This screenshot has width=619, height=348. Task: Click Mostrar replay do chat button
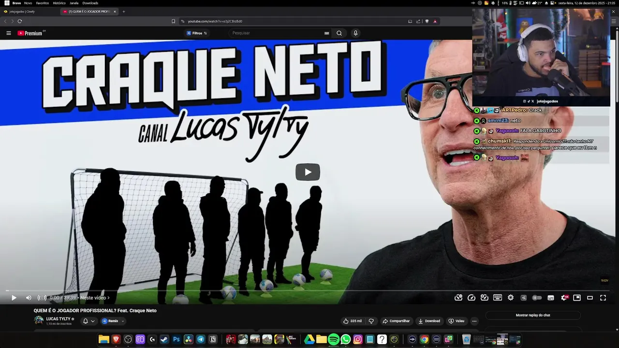pos(533,315)
